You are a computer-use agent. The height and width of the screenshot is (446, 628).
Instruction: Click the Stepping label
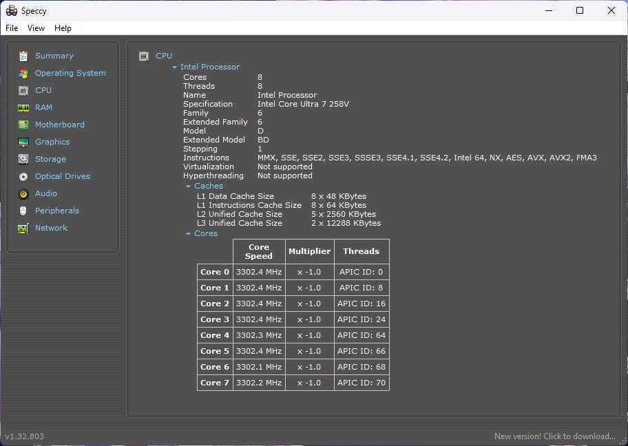click(x=200, y=149)
